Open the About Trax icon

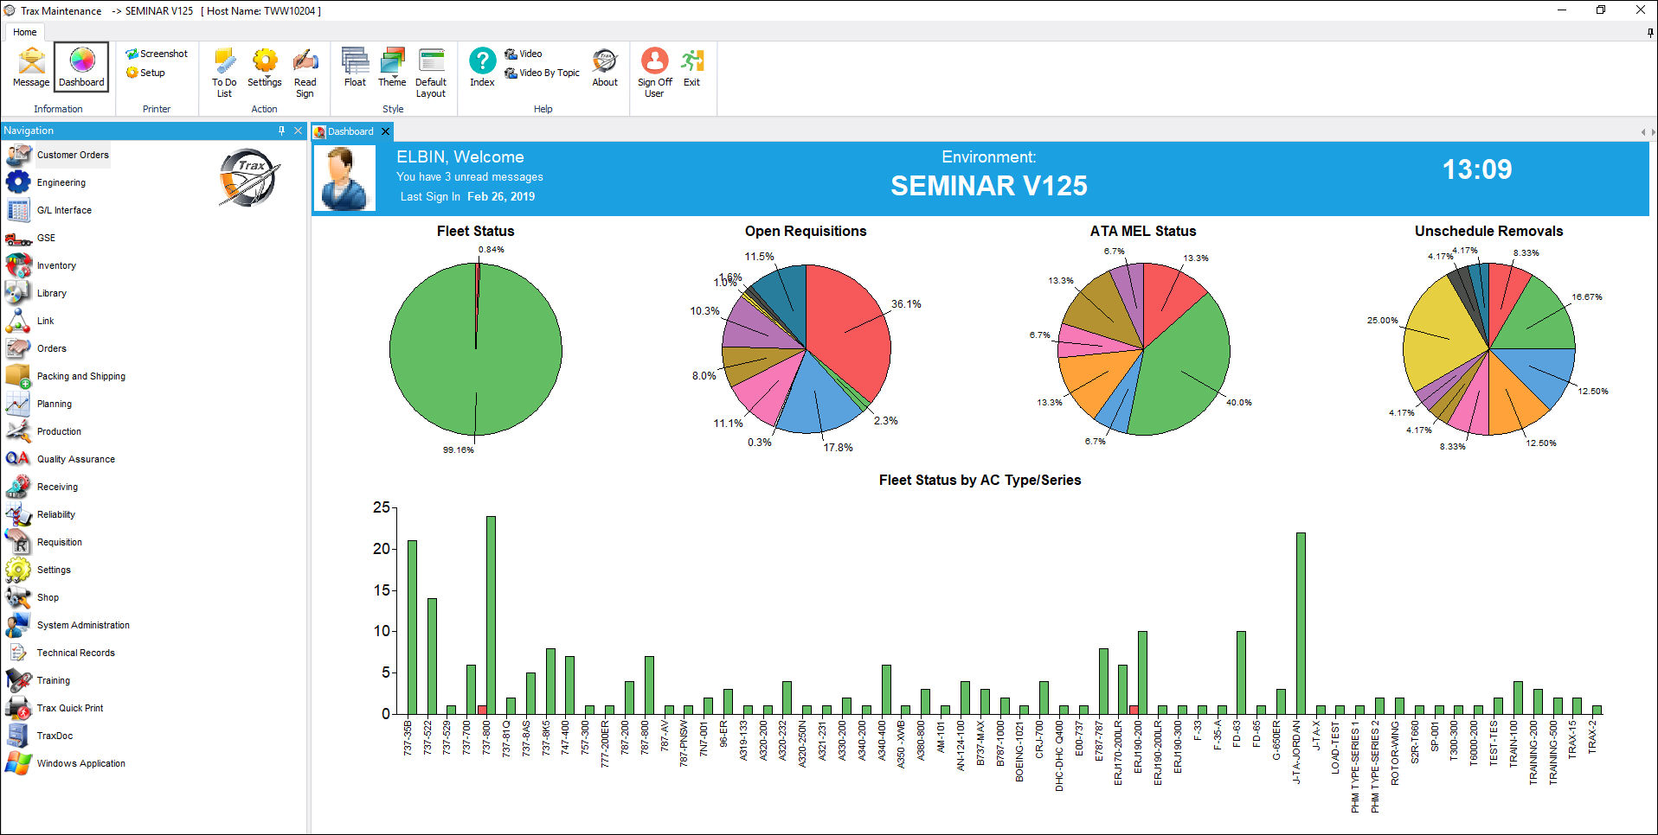605,67
